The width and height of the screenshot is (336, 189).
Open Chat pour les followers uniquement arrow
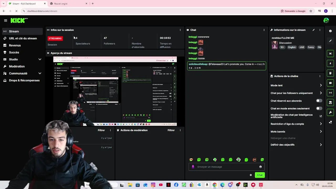(x=321, y=93)
